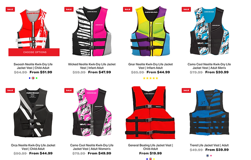Click the CHOOSE OPTIONS button on Swoosh vest
Image resolution: width=251 pixels, height=160 pixels.
tap(34, 52)
